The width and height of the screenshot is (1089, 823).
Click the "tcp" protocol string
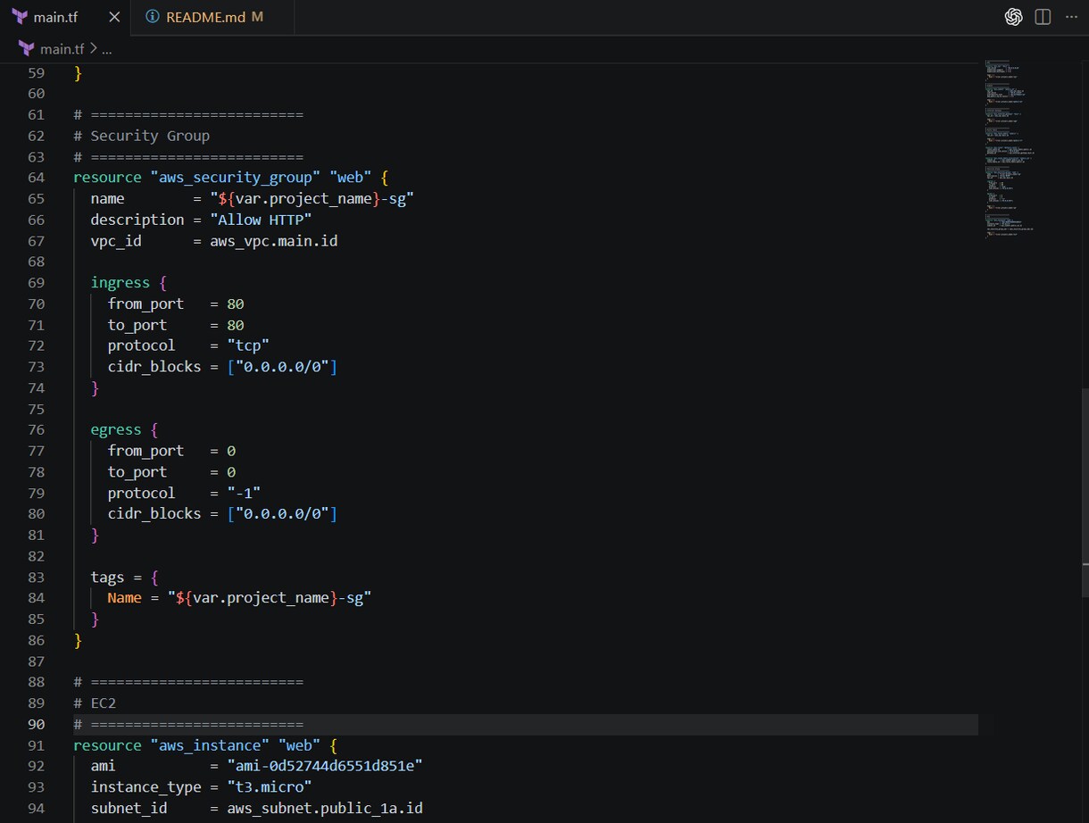(x=248, y=345)
